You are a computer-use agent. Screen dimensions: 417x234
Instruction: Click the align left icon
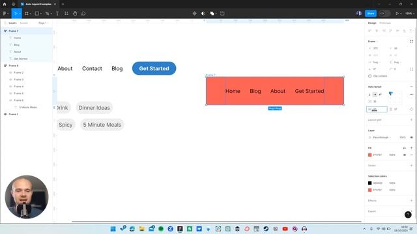pyautogui.click(x=369, y=31)
